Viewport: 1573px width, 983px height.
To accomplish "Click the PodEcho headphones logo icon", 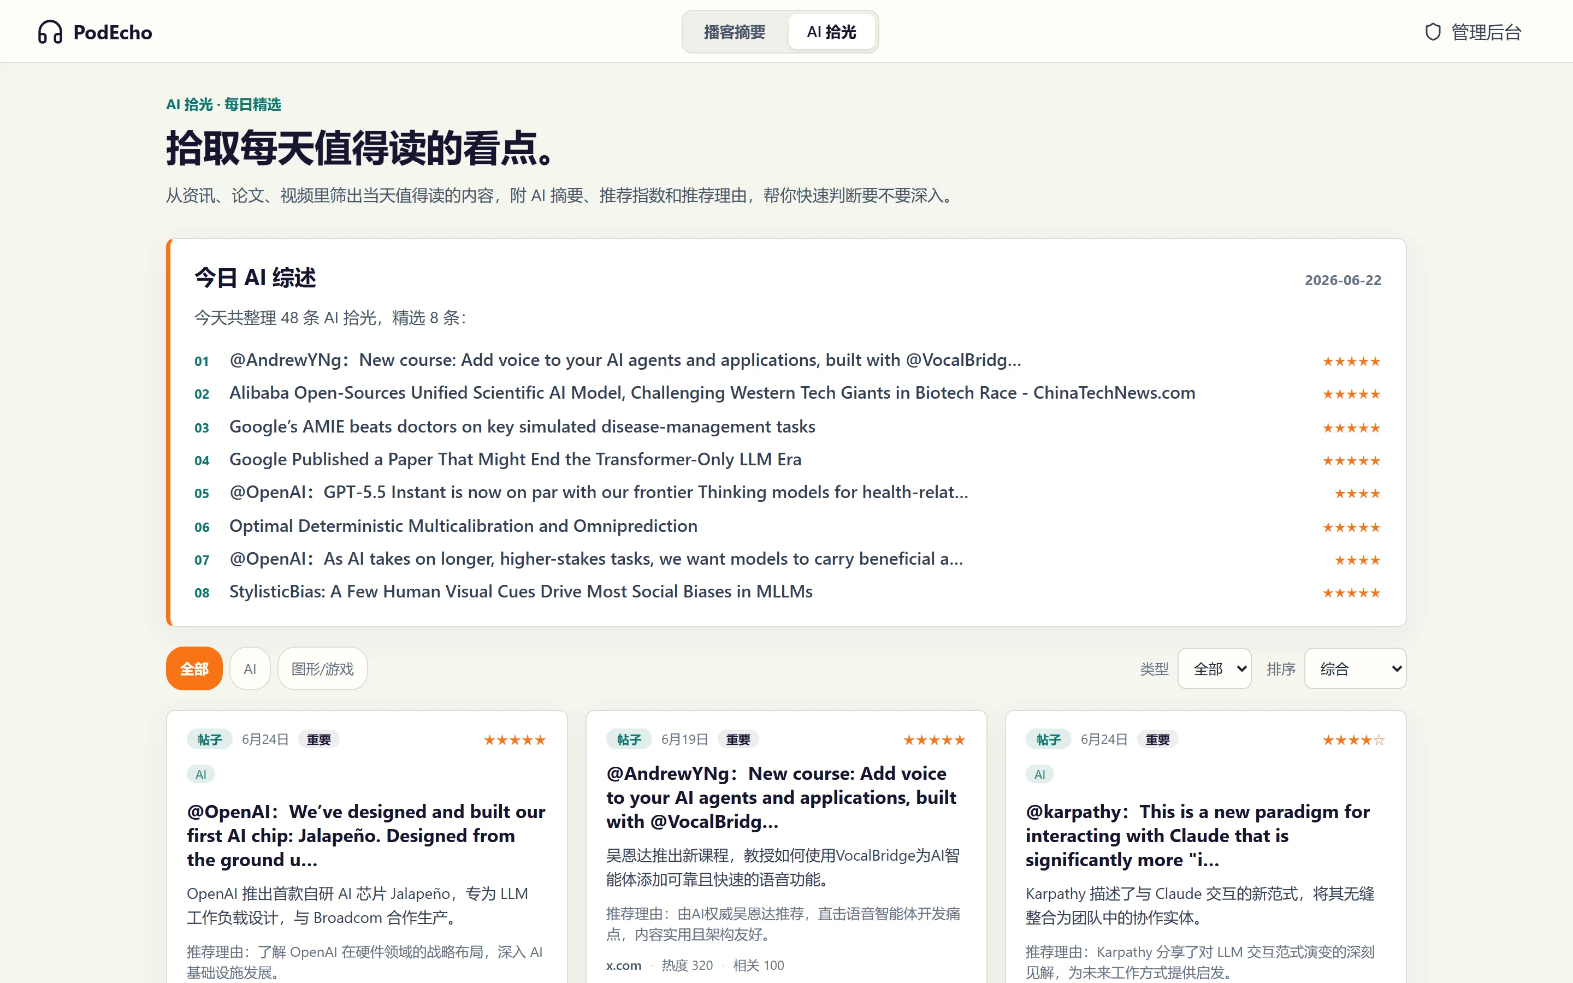I will click(x=50, y=32).
